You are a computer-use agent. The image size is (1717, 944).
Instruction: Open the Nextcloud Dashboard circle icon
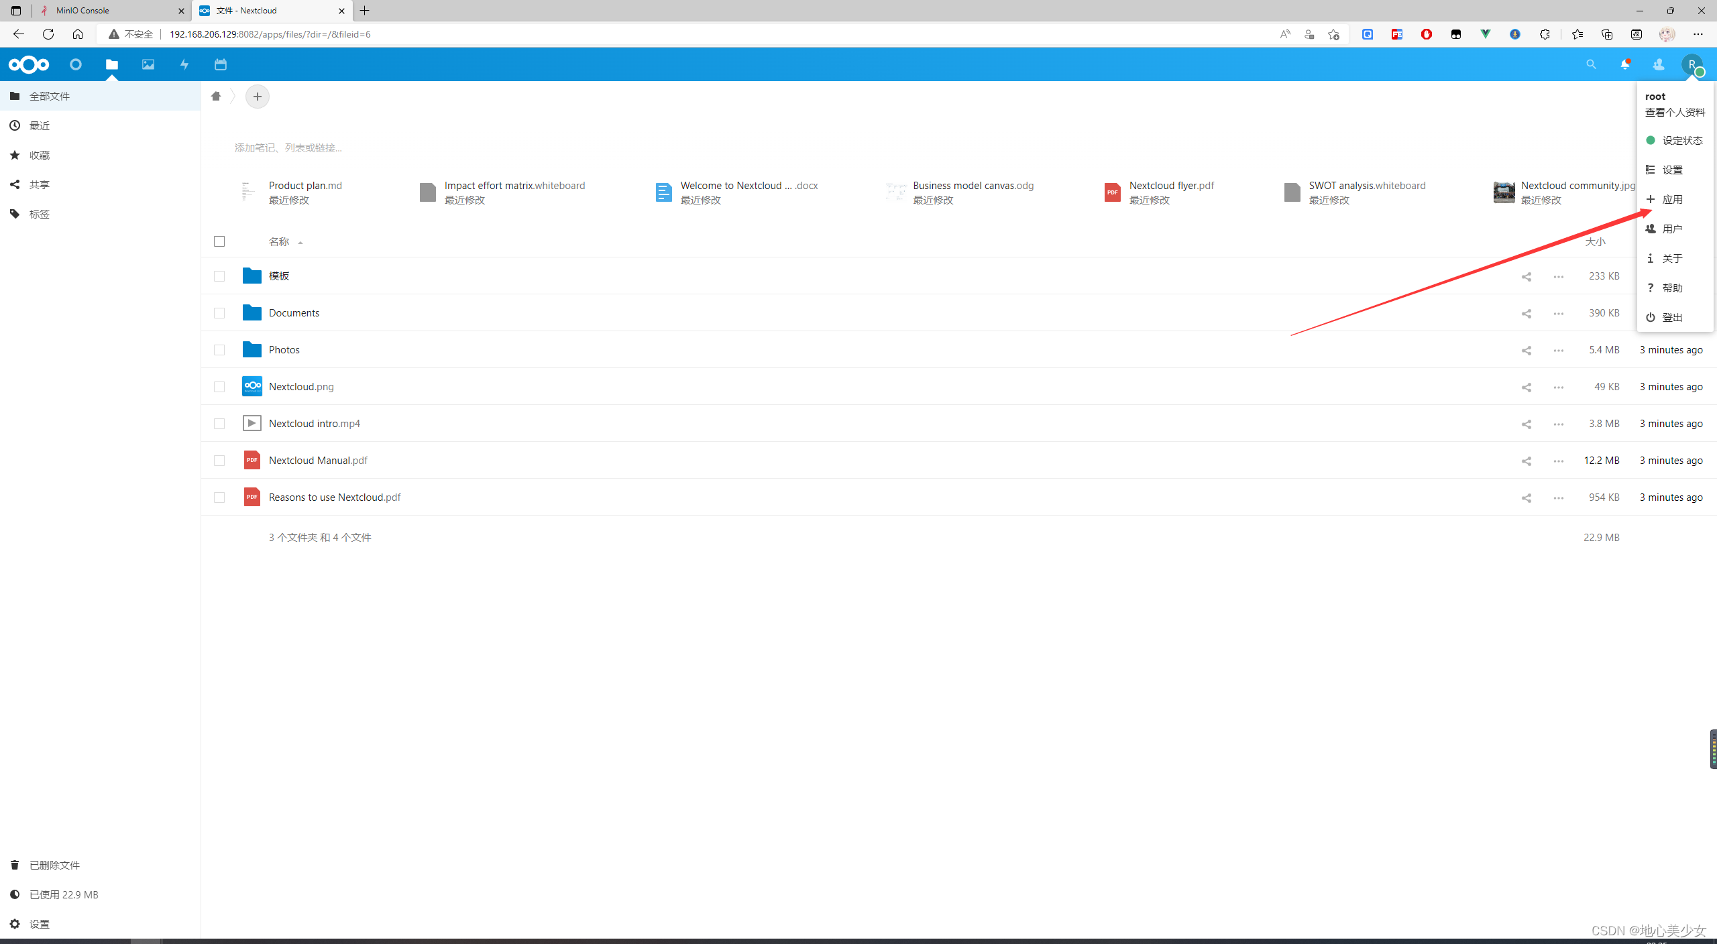coord(76,64)
